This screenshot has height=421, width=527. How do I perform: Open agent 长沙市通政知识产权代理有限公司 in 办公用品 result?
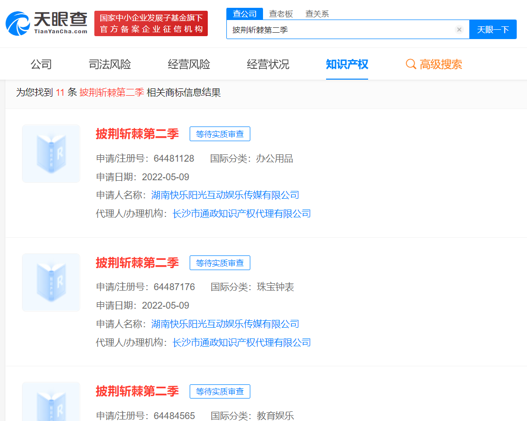pyautogui.click(x=242, y=213)
